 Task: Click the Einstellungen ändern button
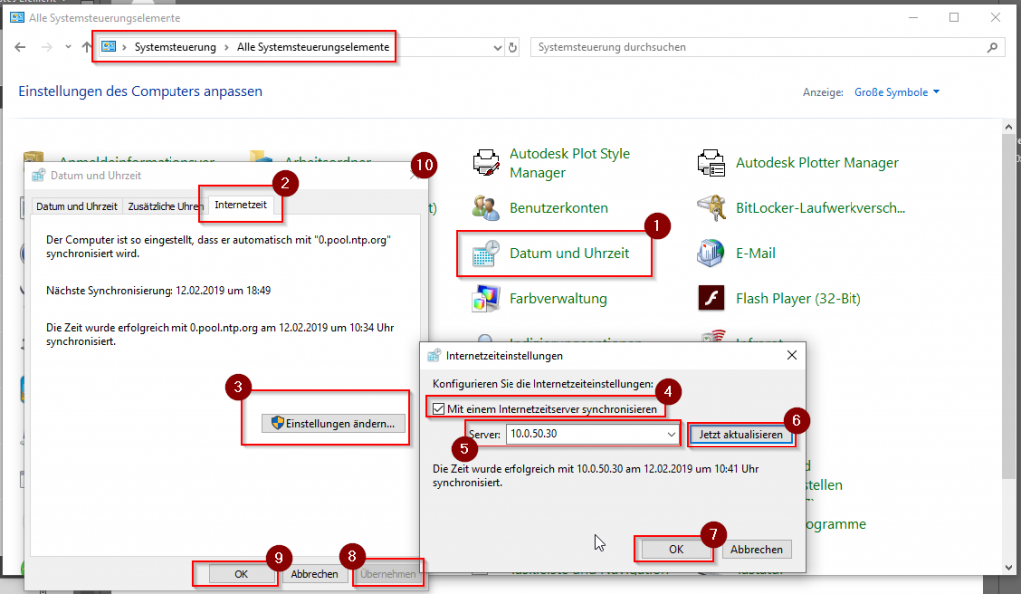click(x=333, y=424)
